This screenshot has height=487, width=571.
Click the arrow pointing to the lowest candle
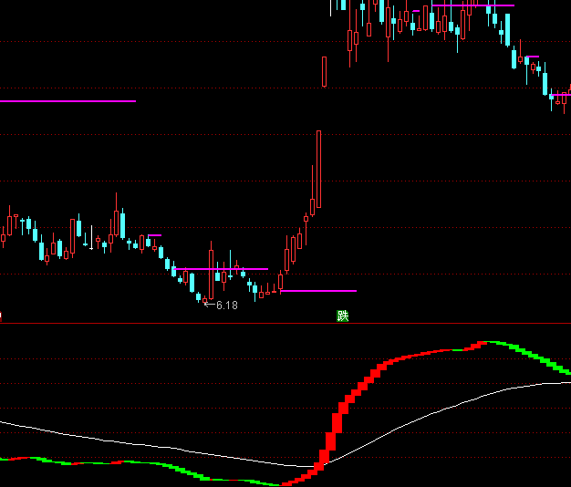point(208,305)
